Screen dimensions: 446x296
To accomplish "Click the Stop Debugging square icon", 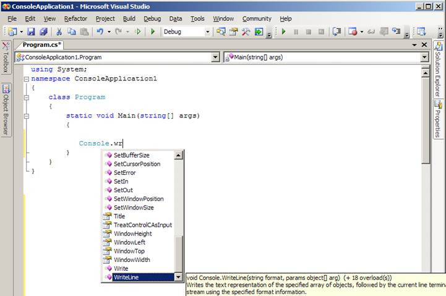I will click(308, 32).
